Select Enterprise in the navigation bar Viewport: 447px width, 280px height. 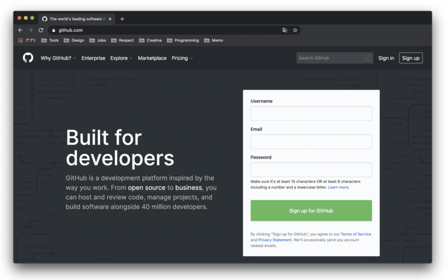(93, 58)
